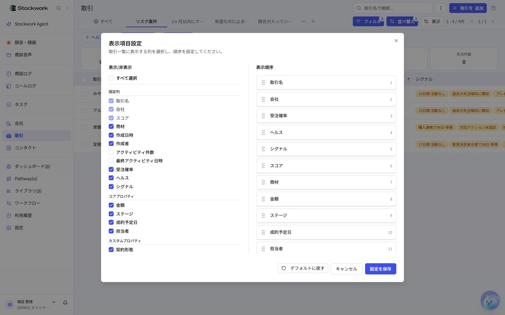Image resolution: width=505 pixels, height=315 pixels.
Task: Focus the 取引名で検索 search field
Action: [393, 8]
